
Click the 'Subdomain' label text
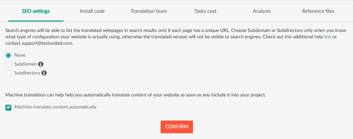coord(26,64)
